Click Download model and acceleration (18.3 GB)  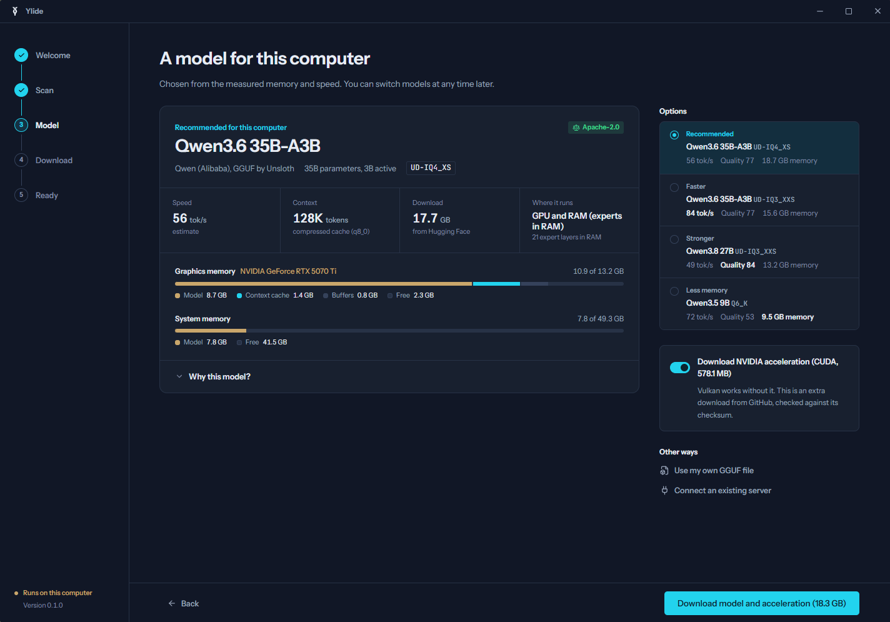pyautogui.click(x=762, y=603)
